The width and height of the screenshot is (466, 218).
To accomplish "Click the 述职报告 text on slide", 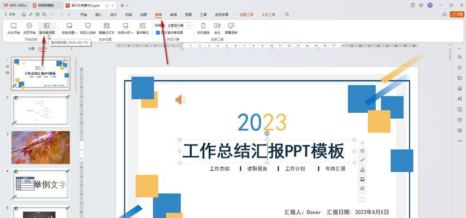I will click(257, 169).
